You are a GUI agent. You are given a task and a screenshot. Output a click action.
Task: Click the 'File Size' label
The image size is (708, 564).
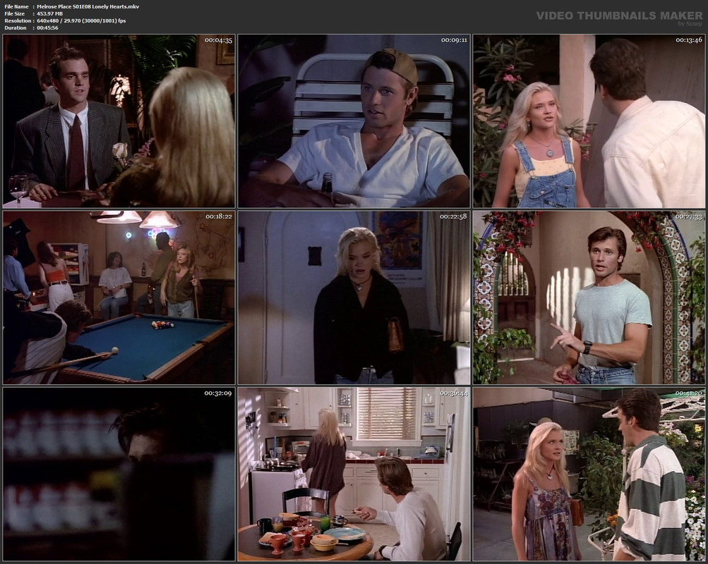click(14, 13)
